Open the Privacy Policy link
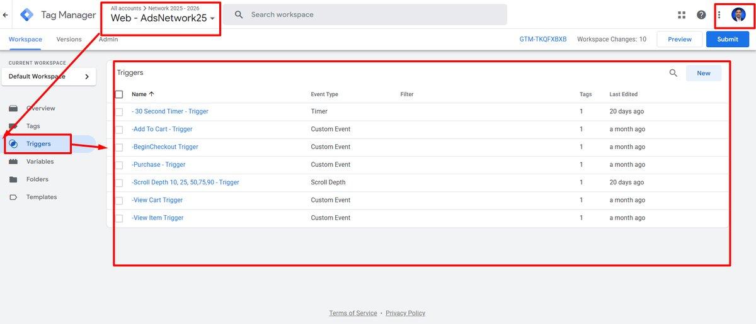This screenshot has height=324, width=756. point(405,313)
